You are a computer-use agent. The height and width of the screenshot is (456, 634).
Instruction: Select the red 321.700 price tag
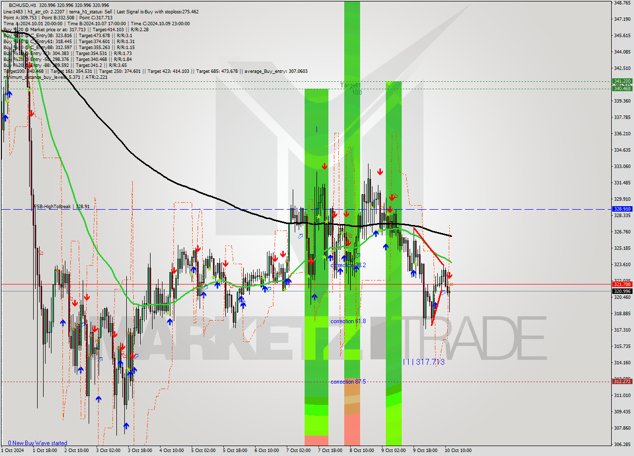coord(622,284)
